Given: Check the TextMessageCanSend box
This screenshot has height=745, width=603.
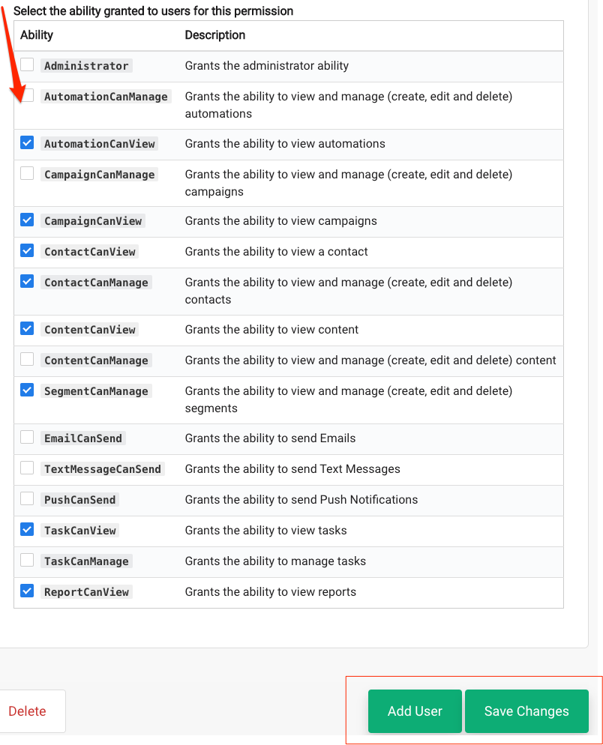Looking at the screenshot, I should coord(27,468).
